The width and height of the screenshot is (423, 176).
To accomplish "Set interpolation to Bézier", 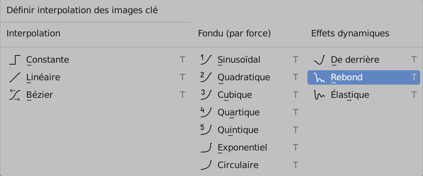I will coord(40,95).
